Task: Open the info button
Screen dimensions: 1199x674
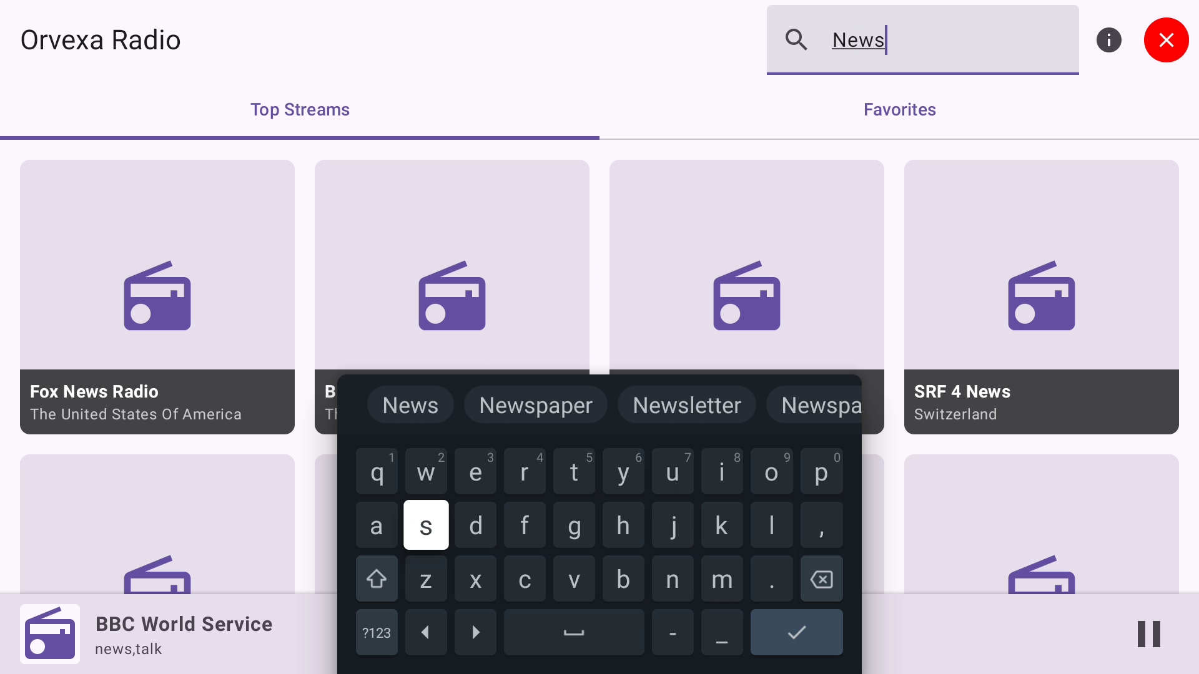Action: [x=1109, y=40]
